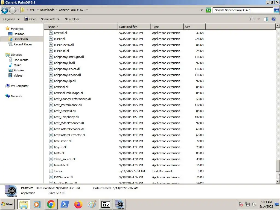Open Recent Places in Favorites
Screen dimensions: 280x210
coord(23,44)
